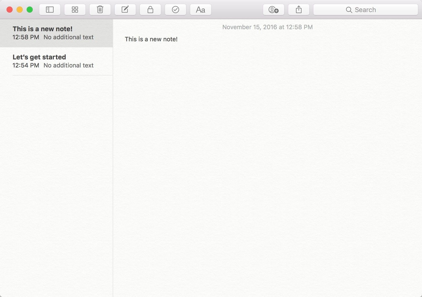Screen dimensions: 422x297
Task: Open the Aa text format button
Action: pos(200,10)
